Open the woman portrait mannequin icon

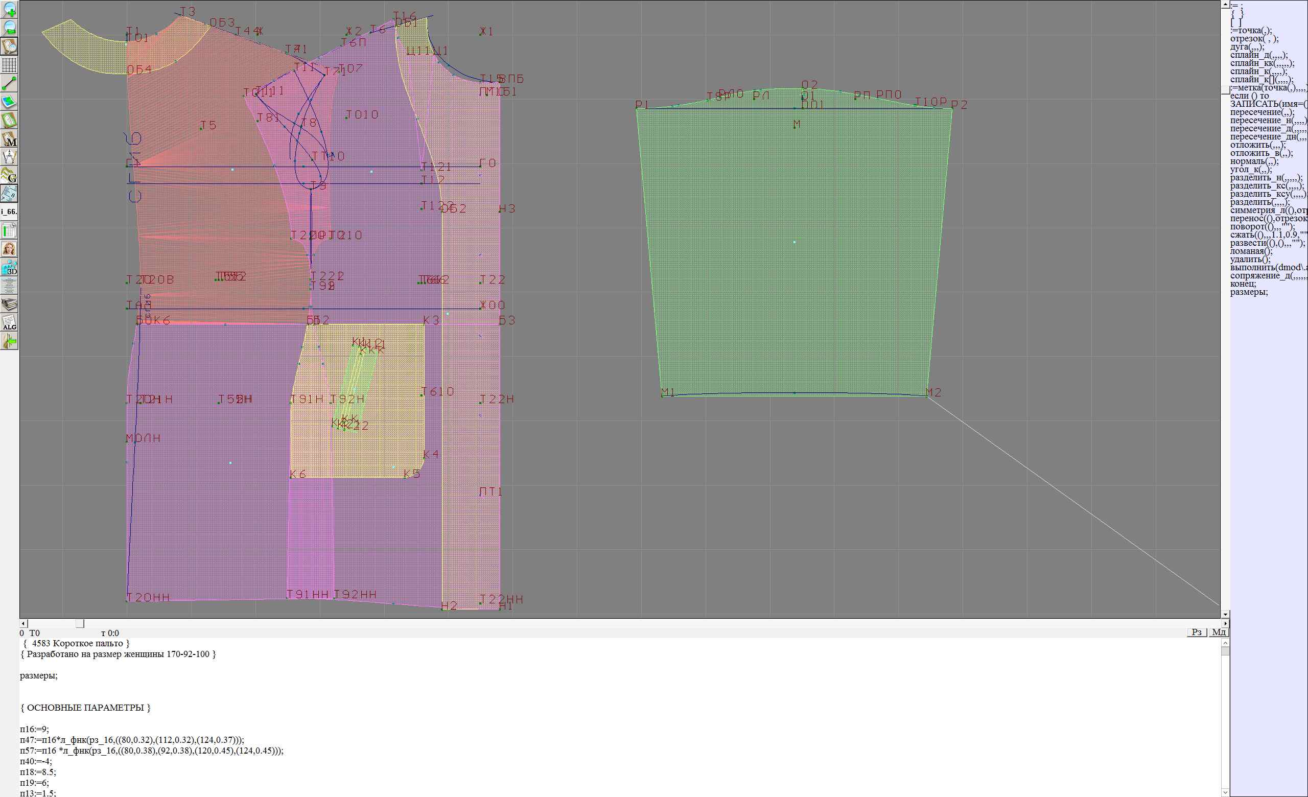(x=9, y=249)
